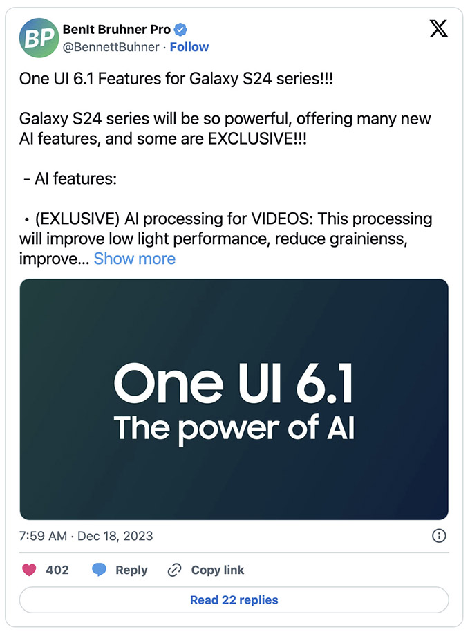The height and width of the screenshot is (632, 470).
Task: Open the Twitter info circle icon
Action: click(x=438, y=536)
